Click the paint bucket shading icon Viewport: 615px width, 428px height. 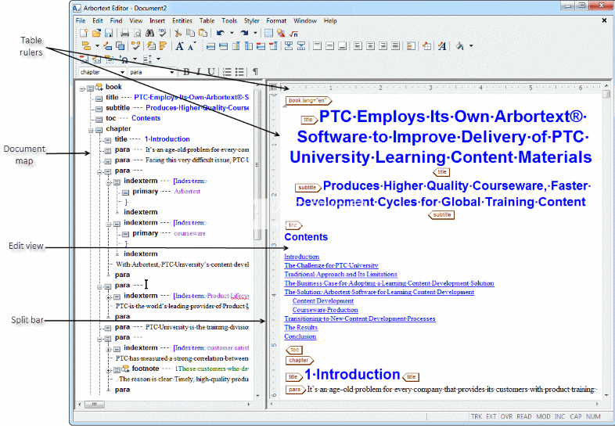coord(459,46)
